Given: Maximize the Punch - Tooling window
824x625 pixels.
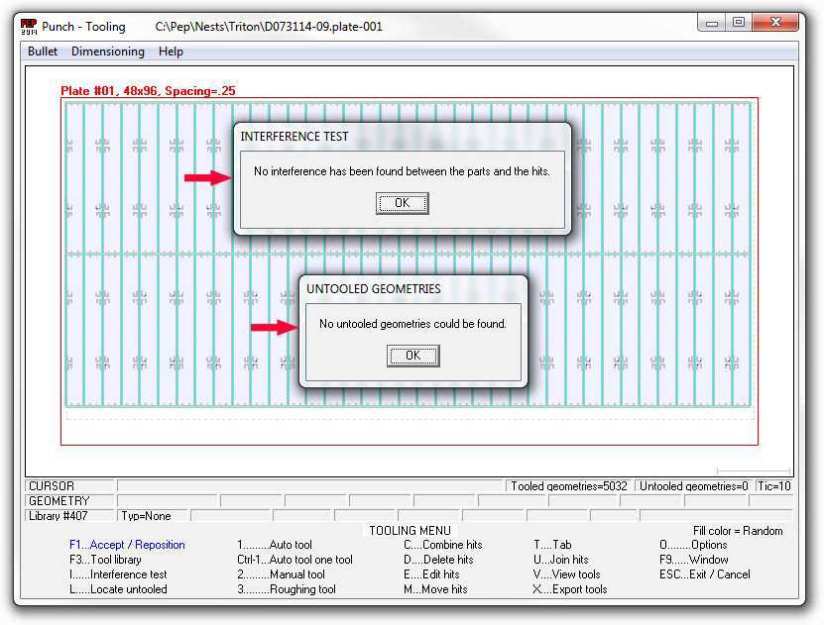Looking at the screenshot, I should pos(739,22).
